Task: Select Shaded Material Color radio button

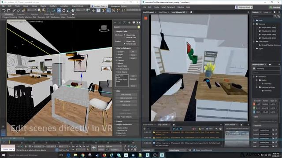Action: (124, 44)
